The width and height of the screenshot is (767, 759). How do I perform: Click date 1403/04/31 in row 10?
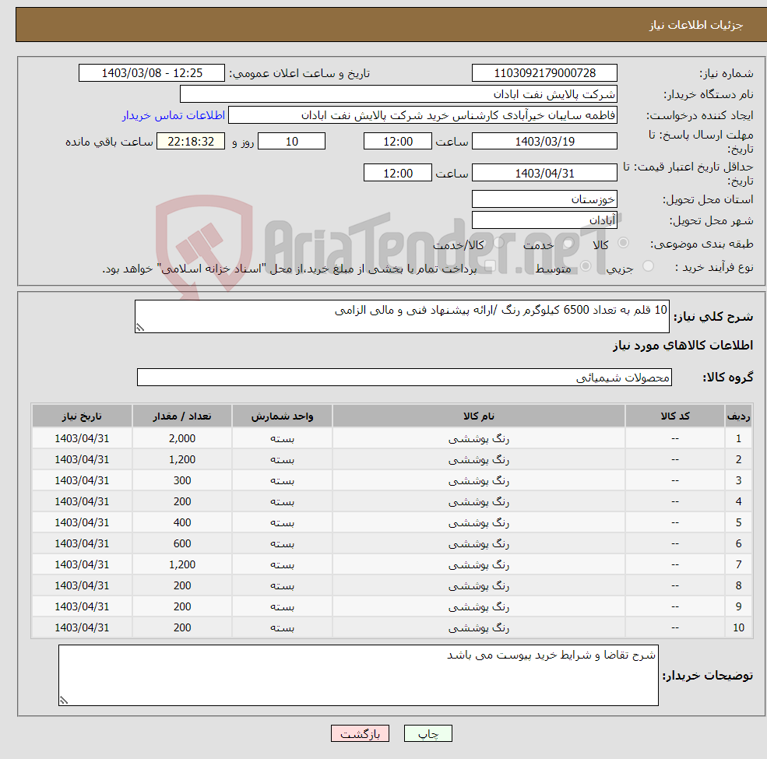(82, 628)
